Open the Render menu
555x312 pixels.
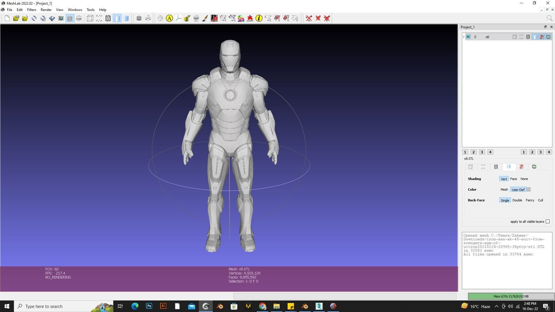[46, 10]
